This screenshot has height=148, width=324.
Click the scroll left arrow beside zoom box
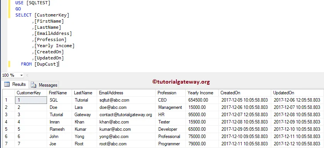[x=27, y=75]
